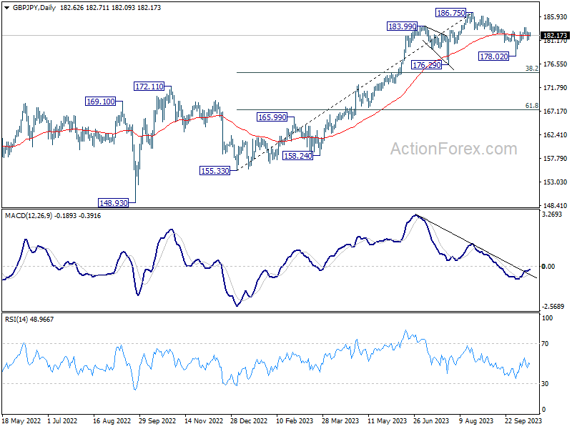Select the 169.100 price label
The width and height of the screenshot is (572, 429).
click(x=100, y=102)
